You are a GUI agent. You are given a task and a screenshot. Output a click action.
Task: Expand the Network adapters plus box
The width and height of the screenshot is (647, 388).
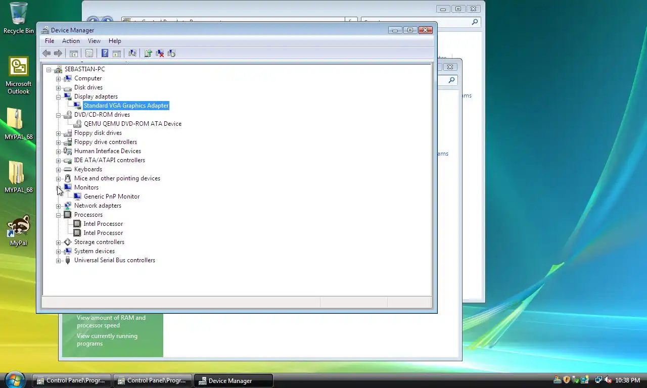(58, 206)
